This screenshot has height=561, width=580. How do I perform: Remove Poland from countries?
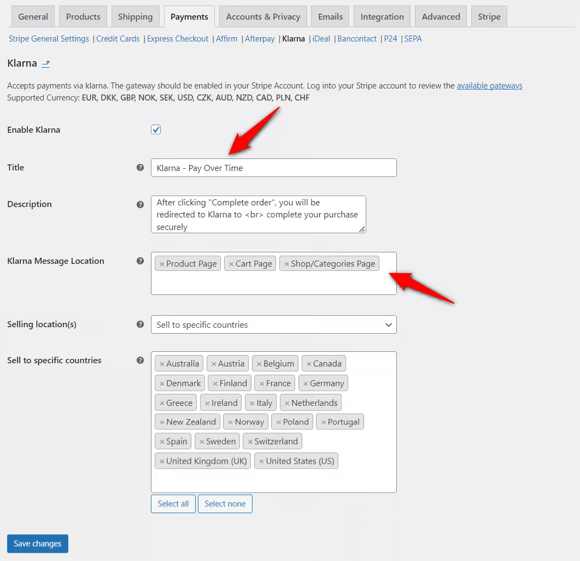pyautogui.click(x=279, y=422)
